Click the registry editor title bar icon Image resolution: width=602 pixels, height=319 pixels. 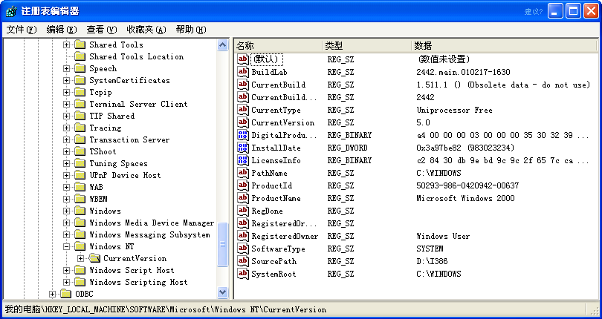tap(11, 11)
